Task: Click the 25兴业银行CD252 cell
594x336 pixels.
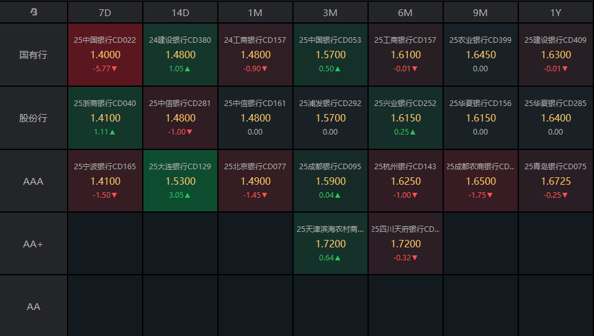Action: click(x=405, y=118)
